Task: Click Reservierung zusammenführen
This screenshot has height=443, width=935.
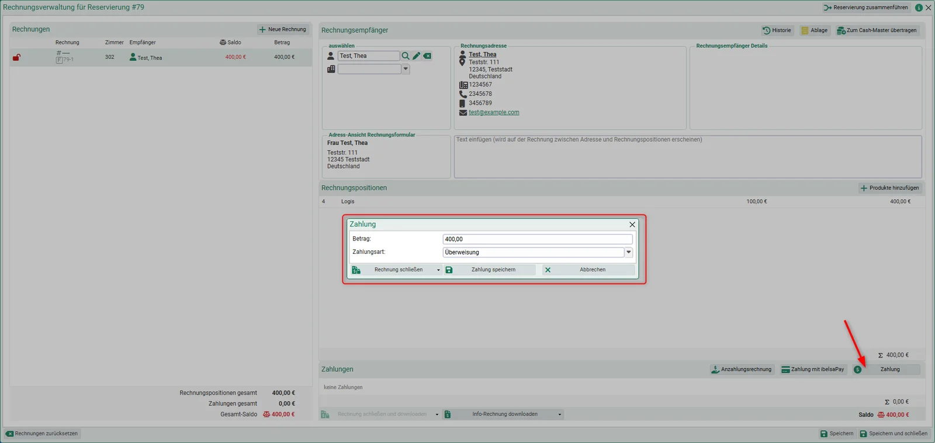Action: pyautogui.click(x=866, y=8)
